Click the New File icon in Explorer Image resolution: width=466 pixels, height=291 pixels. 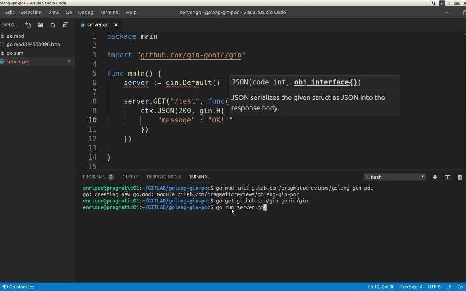tap(28, 25)
